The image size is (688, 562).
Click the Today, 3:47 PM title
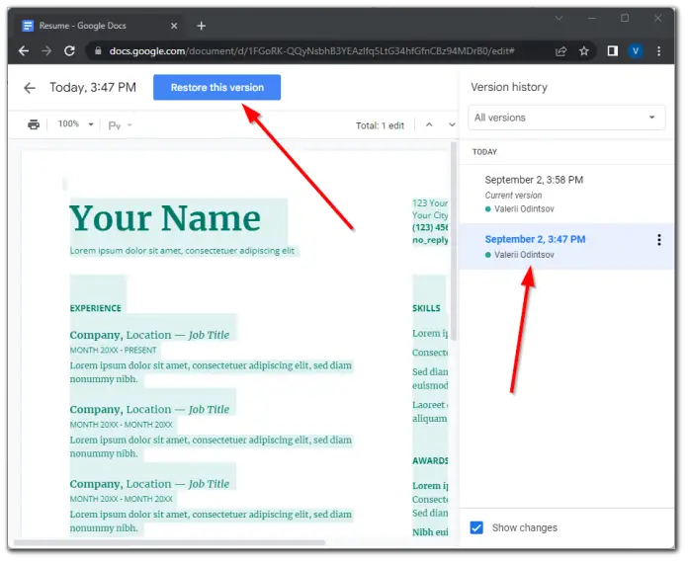point(93,87)
